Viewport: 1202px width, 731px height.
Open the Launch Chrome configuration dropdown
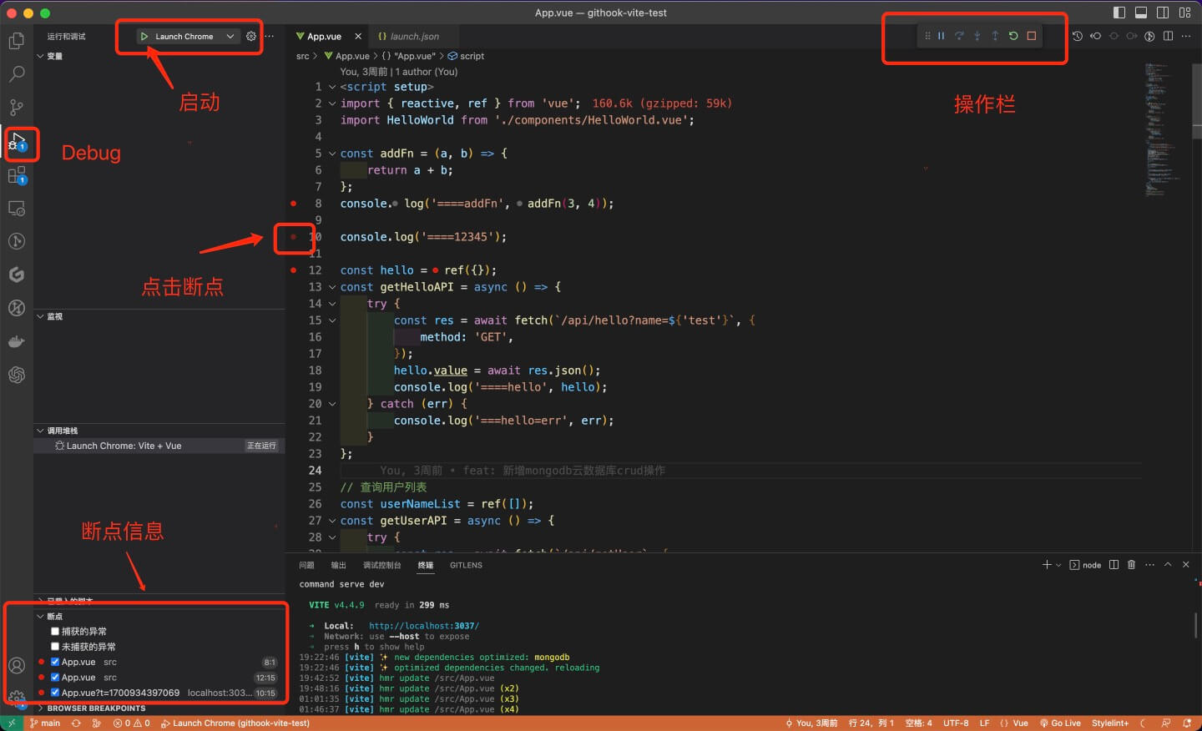click(x=230, y=37)
